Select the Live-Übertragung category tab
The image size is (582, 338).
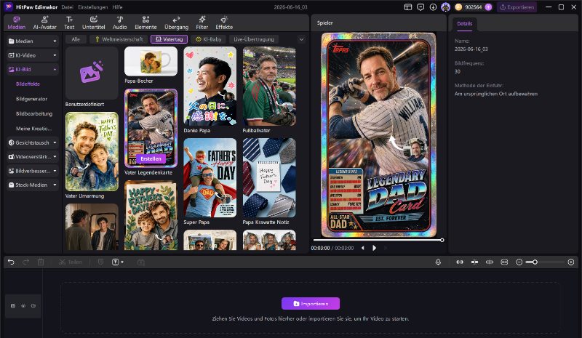click(x=254, y=39)
